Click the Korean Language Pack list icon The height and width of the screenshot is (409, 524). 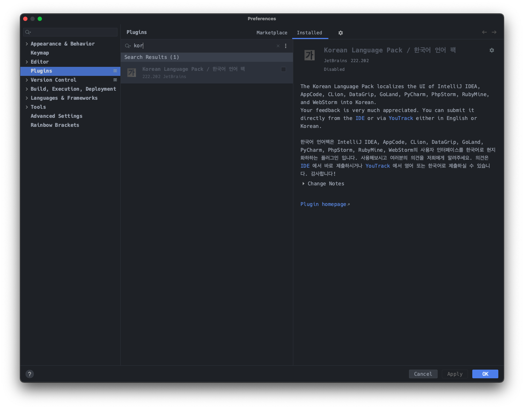coord(132,73)
